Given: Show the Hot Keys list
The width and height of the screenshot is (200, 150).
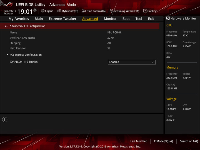Looking at the screenshot, I should pos(150,11).
